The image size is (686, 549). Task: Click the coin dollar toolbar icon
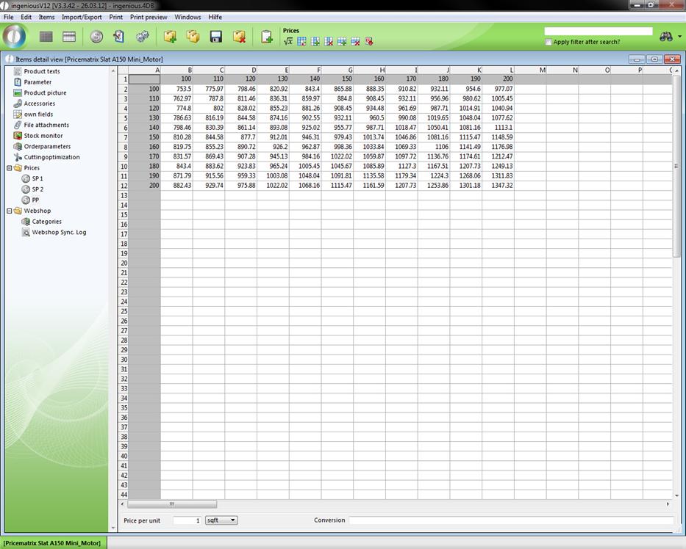(96, 37)
